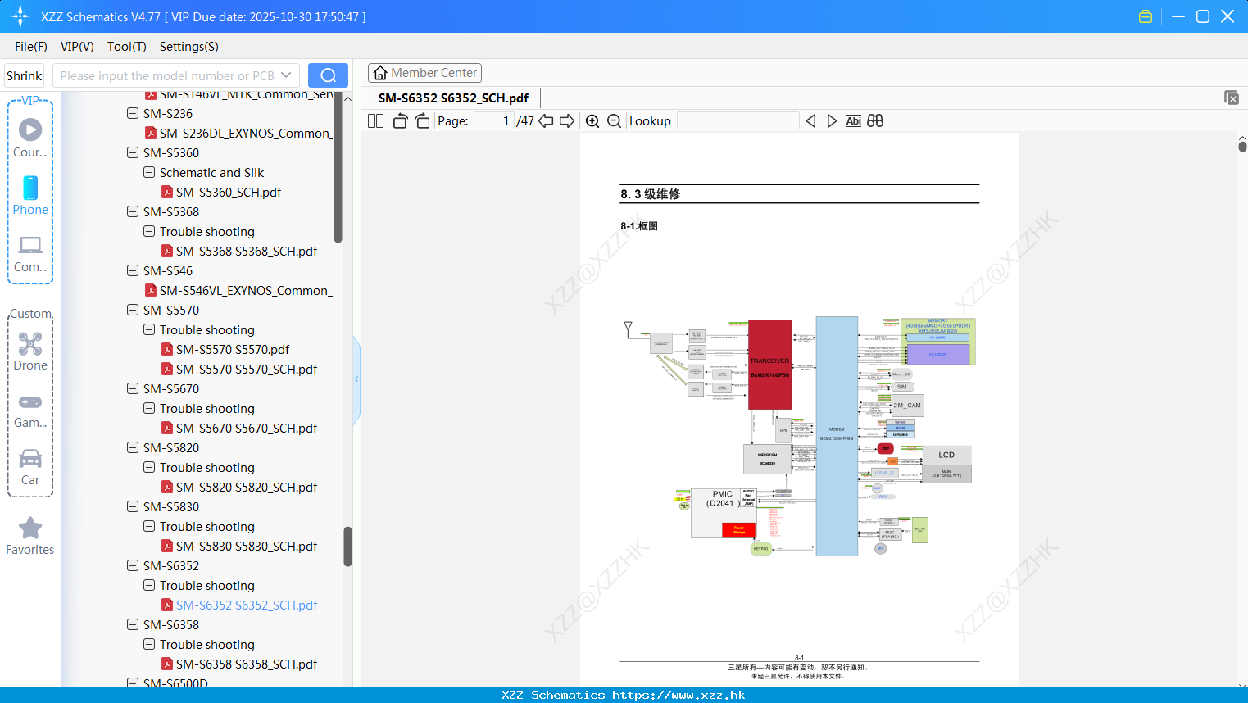Click the tree panel scrollbar thumb
1248x703 pixels.
(347, 547)
